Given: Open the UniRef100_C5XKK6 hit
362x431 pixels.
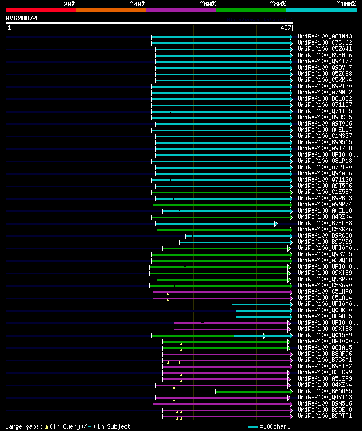Looking at the screenshot, I should pyautogui.click(x=325, y=229).
